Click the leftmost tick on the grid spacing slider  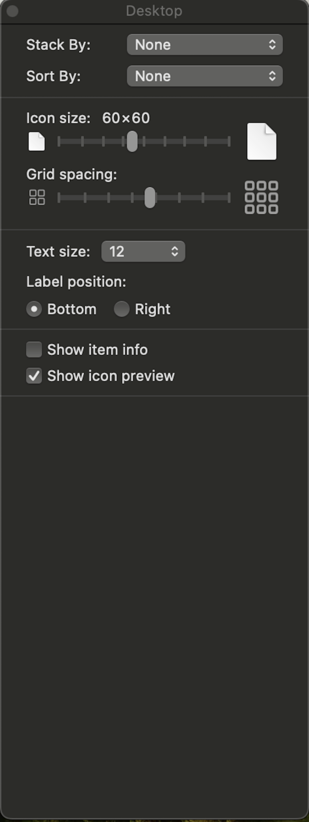pos(59,197)
